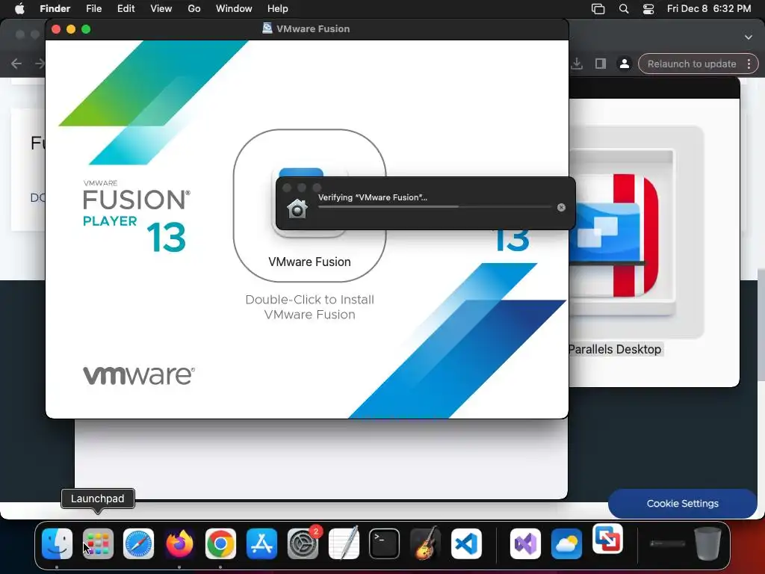Open Stage Manager icon in menu bar
Image resolution: width=765 pixels, height=574 pixels.
point(598,9)
